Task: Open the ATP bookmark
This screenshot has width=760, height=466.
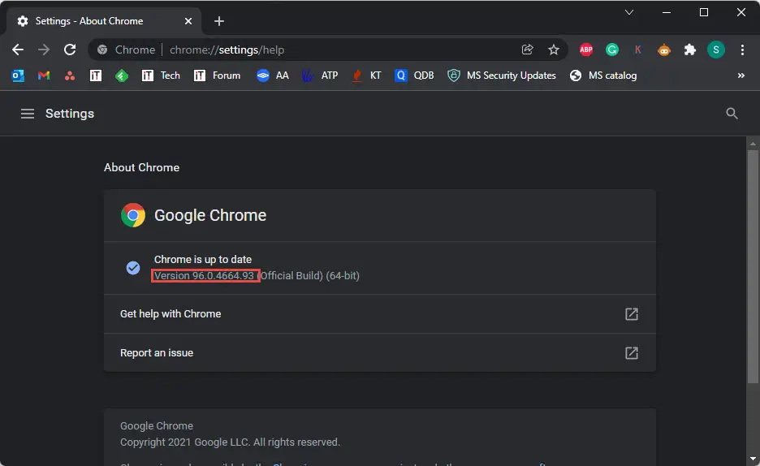Action: [320, 76]
